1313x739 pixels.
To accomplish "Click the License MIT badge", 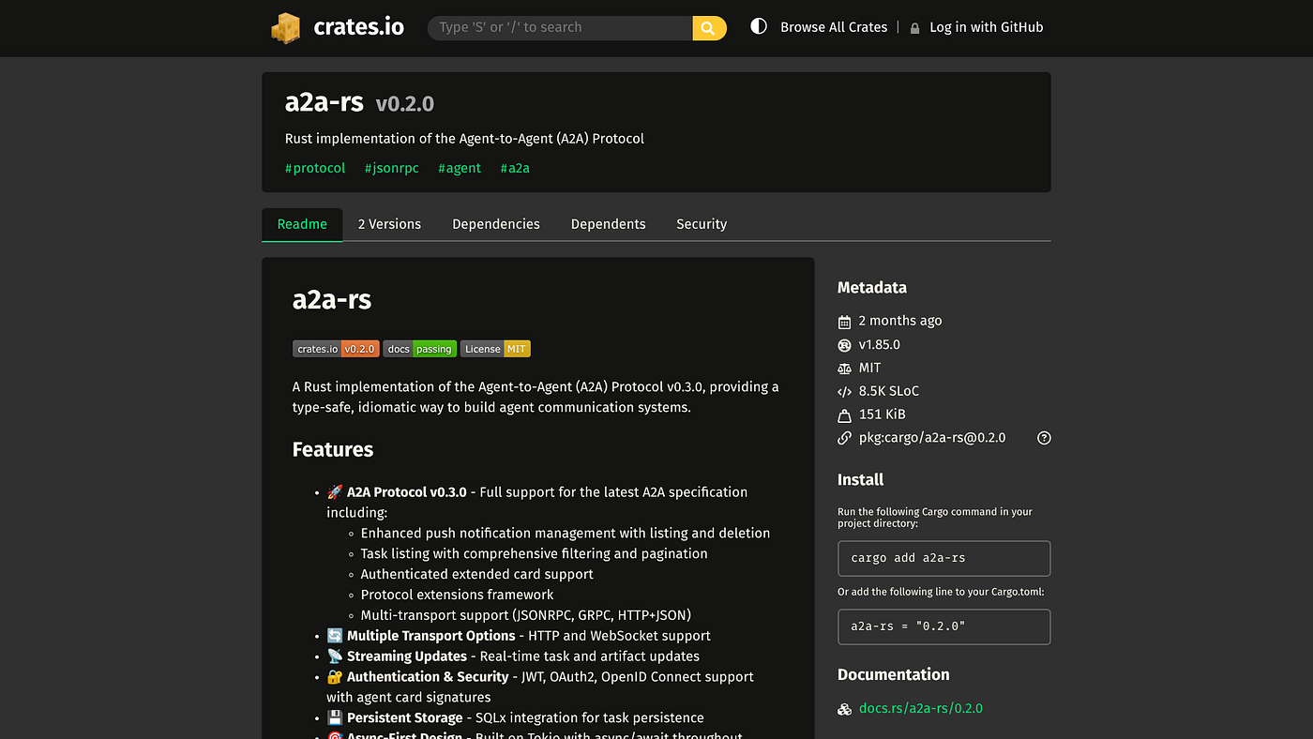I will coord(495,349).
